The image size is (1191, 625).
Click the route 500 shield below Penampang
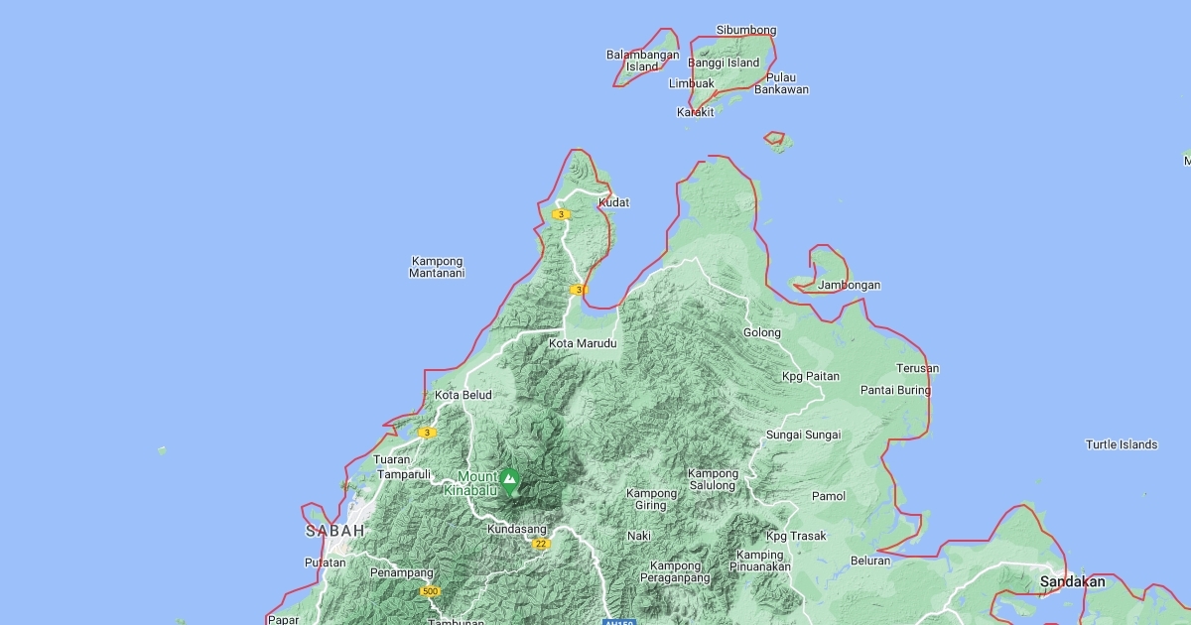coord(429,591)
